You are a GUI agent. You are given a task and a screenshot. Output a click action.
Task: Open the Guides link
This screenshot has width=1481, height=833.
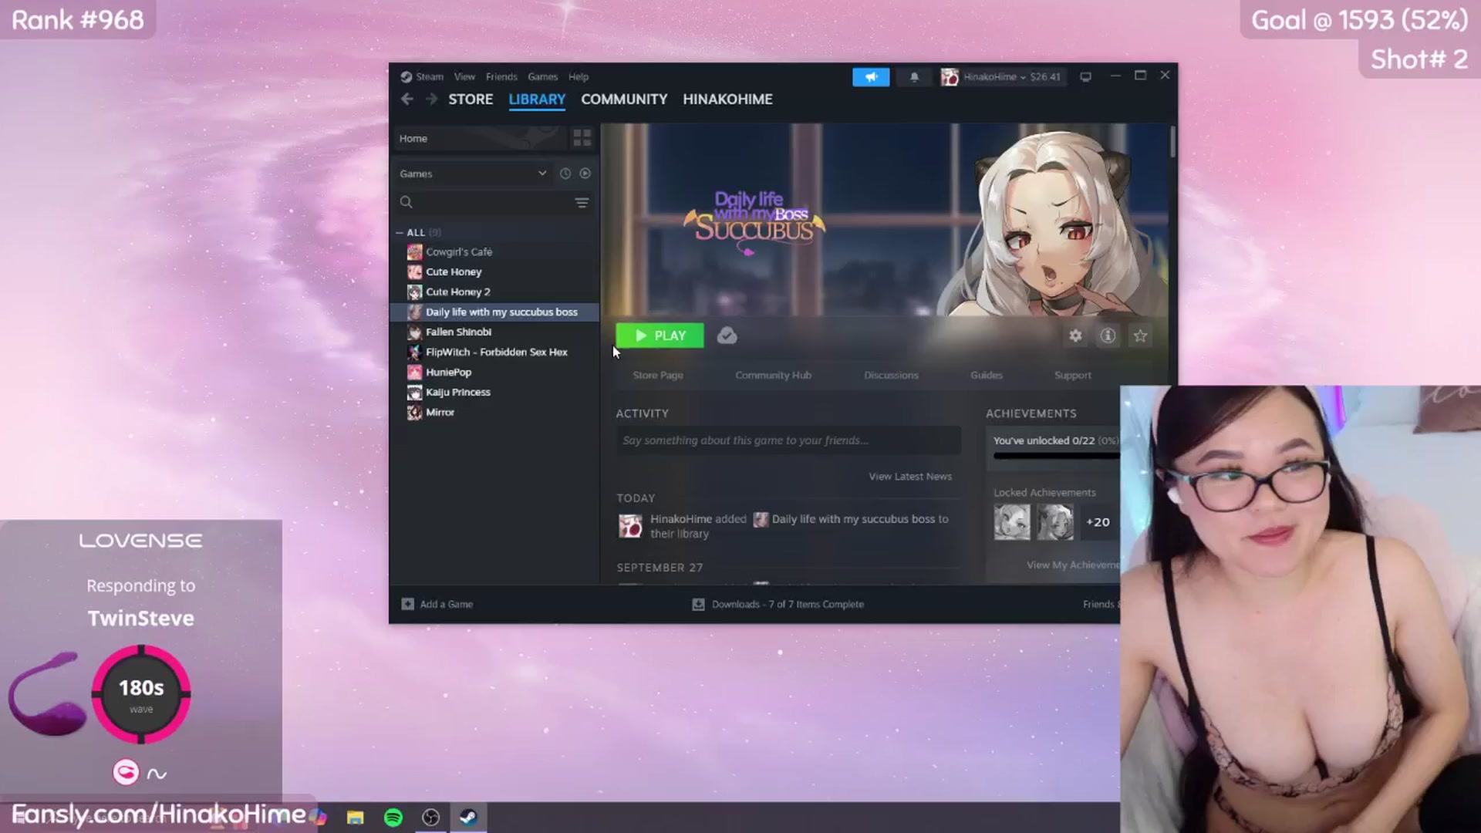(x=987, y=376)
